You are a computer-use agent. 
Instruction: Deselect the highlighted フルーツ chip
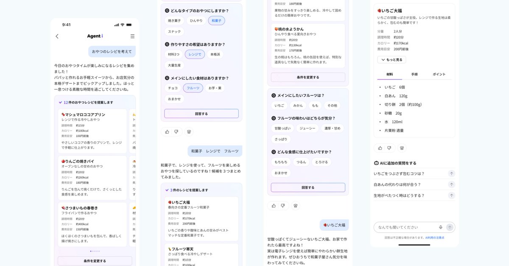[193, 88]
